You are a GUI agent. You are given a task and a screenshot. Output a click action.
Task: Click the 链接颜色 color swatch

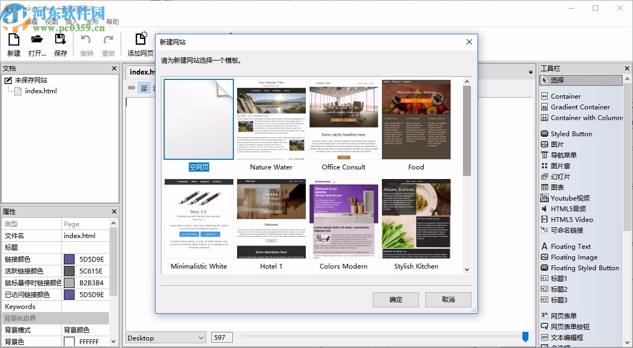pos(69,259)
